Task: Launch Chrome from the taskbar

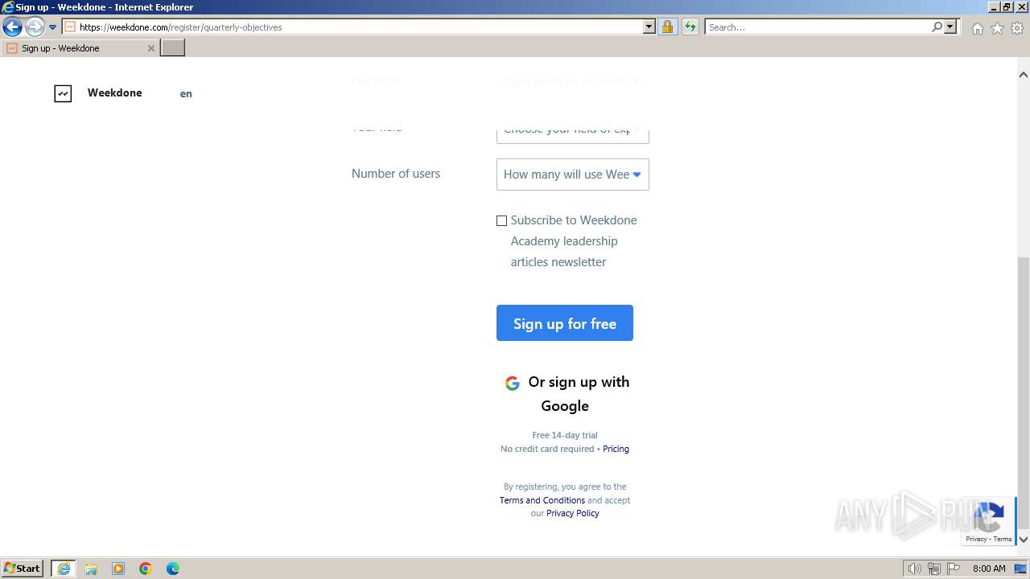Action: (x=146, y=569)
